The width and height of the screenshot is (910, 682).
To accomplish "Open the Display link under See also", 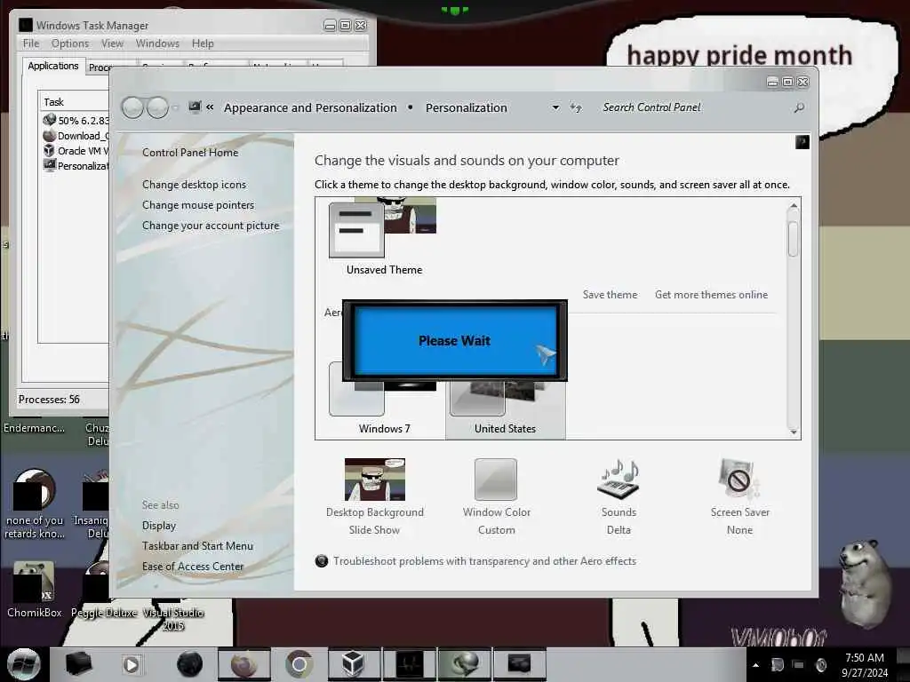I will click(x=158, y=526).
